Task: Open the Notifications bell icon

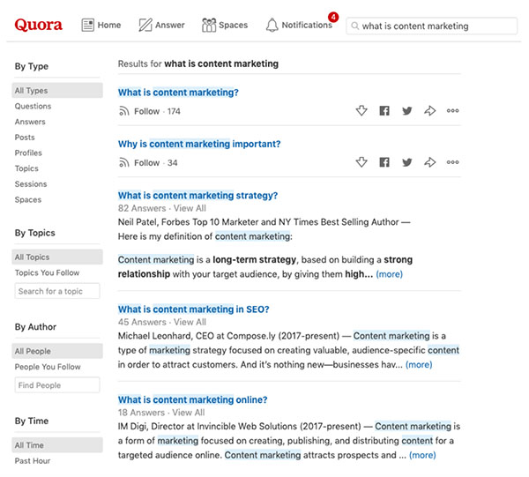Action: click(272, 25)
